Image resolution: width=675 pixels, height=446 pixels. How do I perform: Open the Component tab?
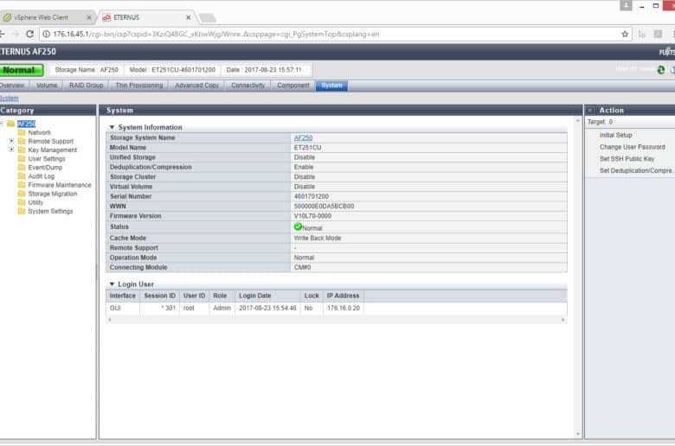(293, 86)
